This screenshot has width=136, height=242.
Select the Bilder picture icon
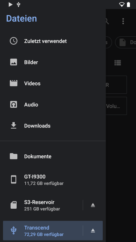[14, 62]
